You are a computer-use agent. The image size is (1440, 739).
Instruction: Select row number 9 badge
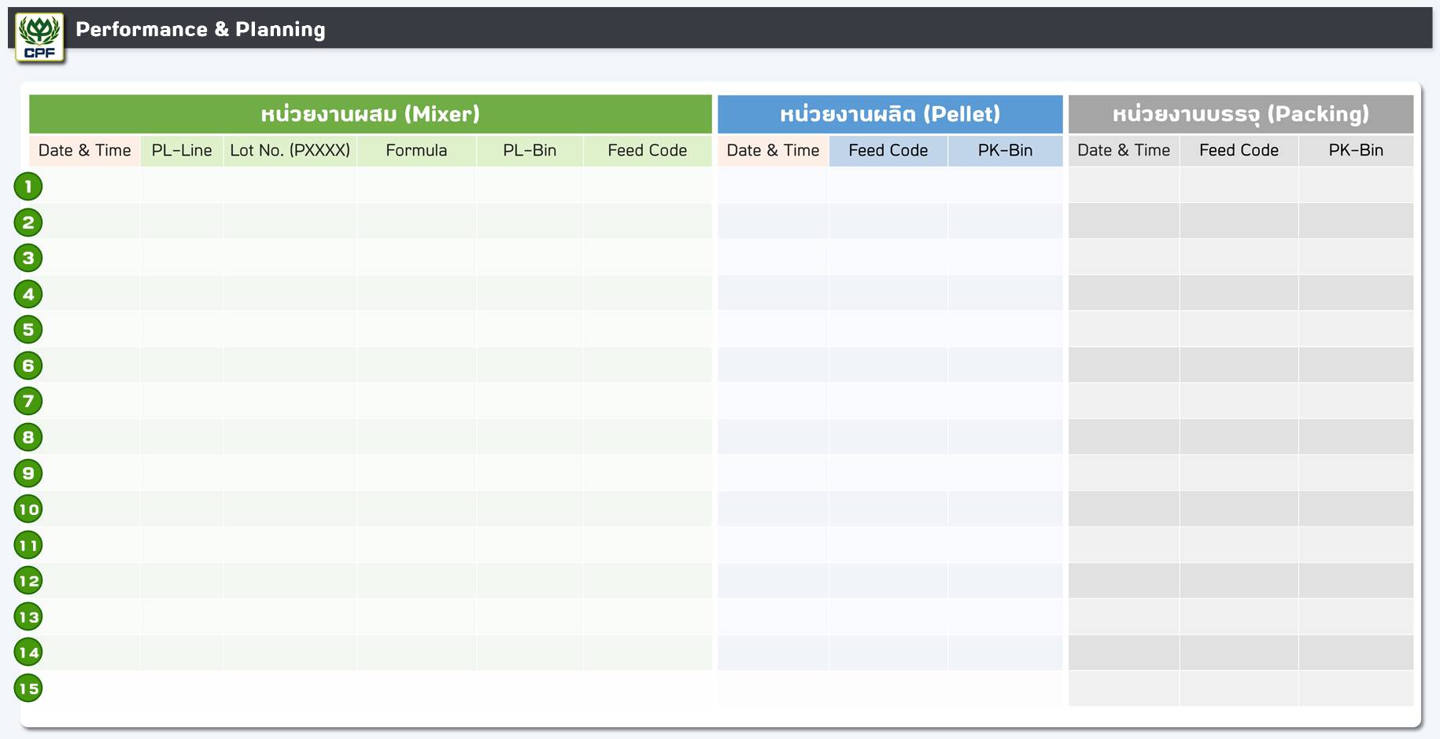[x=28, y=473]
